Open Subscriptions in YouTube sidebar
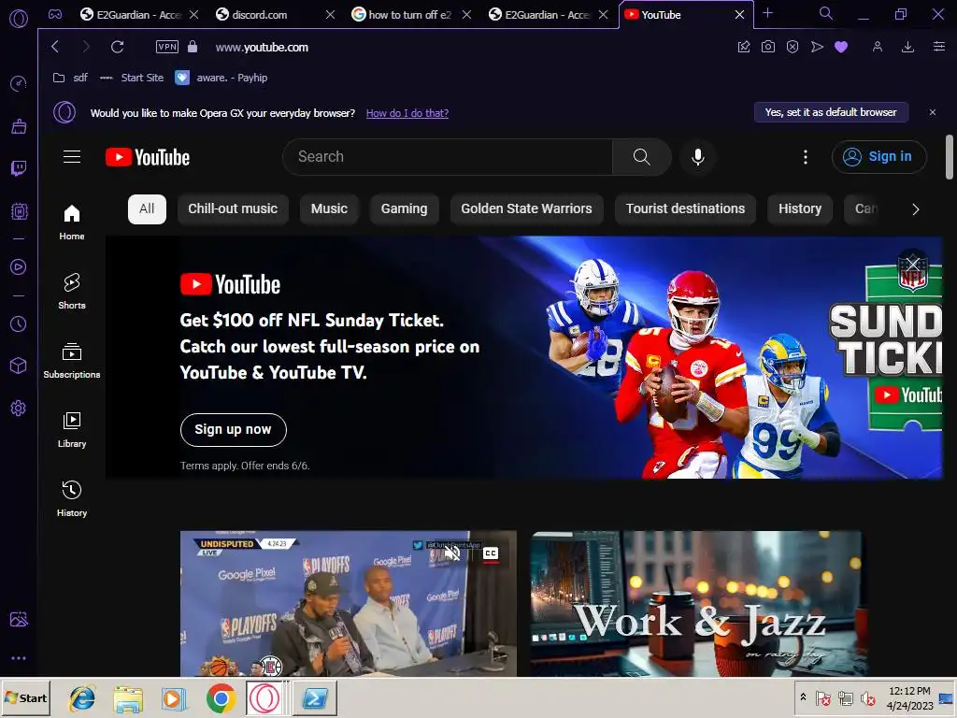 click(x=72, y=361)
